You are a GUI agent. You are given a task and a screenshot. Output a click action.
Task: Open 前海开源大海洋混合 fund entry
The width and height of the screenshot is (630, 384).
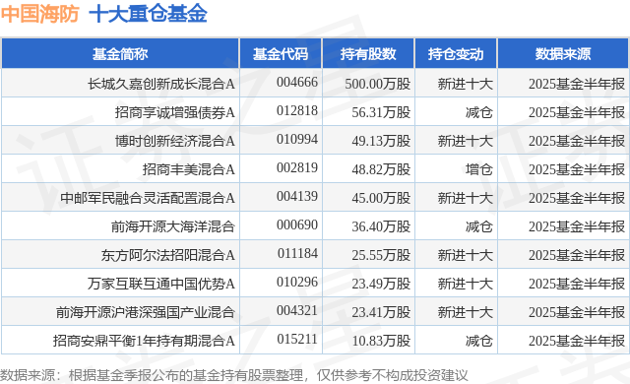[173, 226]
